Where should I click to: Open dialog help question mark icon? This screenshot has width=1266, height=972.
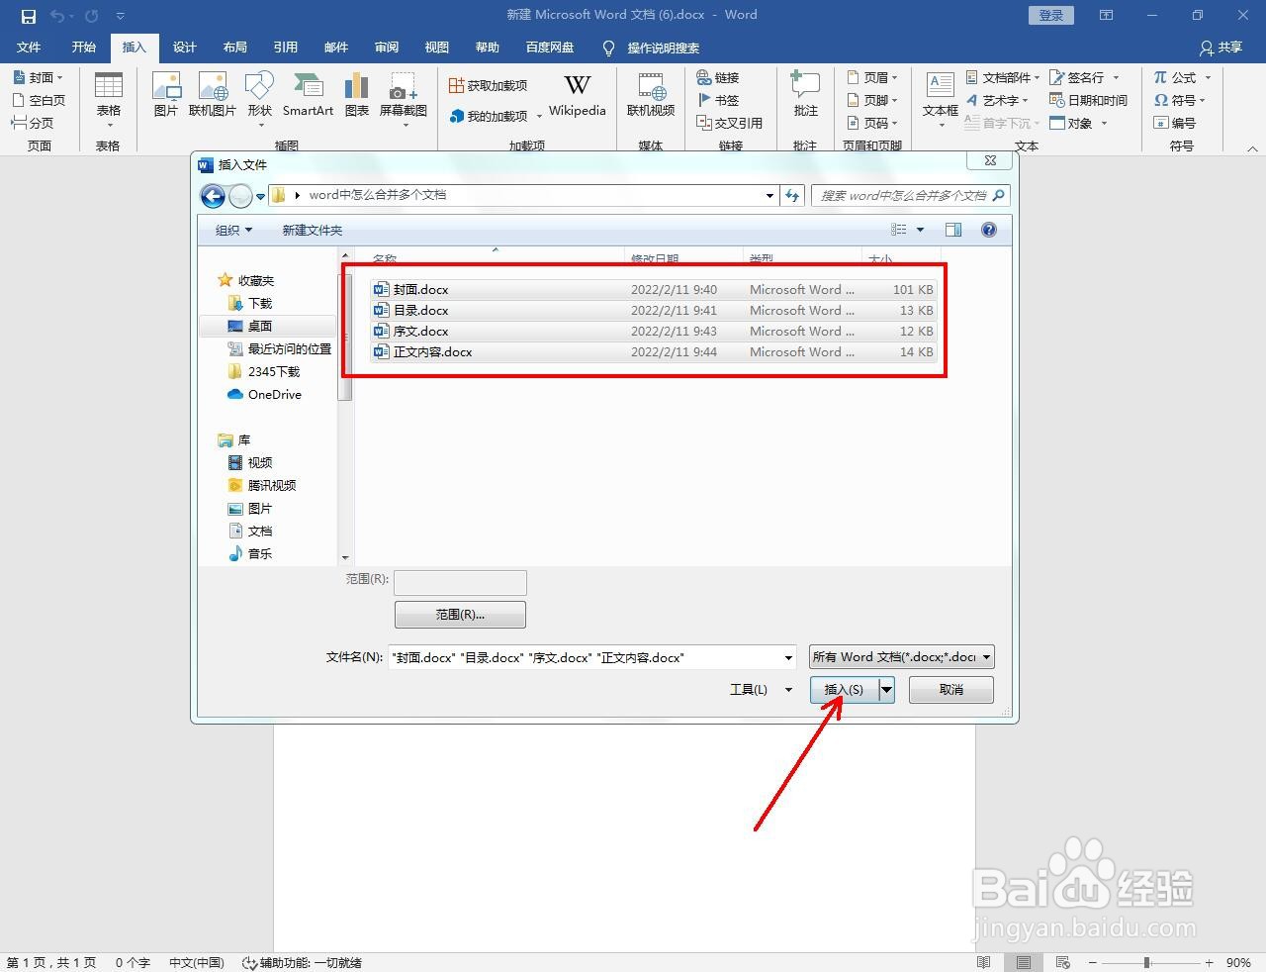point(988,230)
